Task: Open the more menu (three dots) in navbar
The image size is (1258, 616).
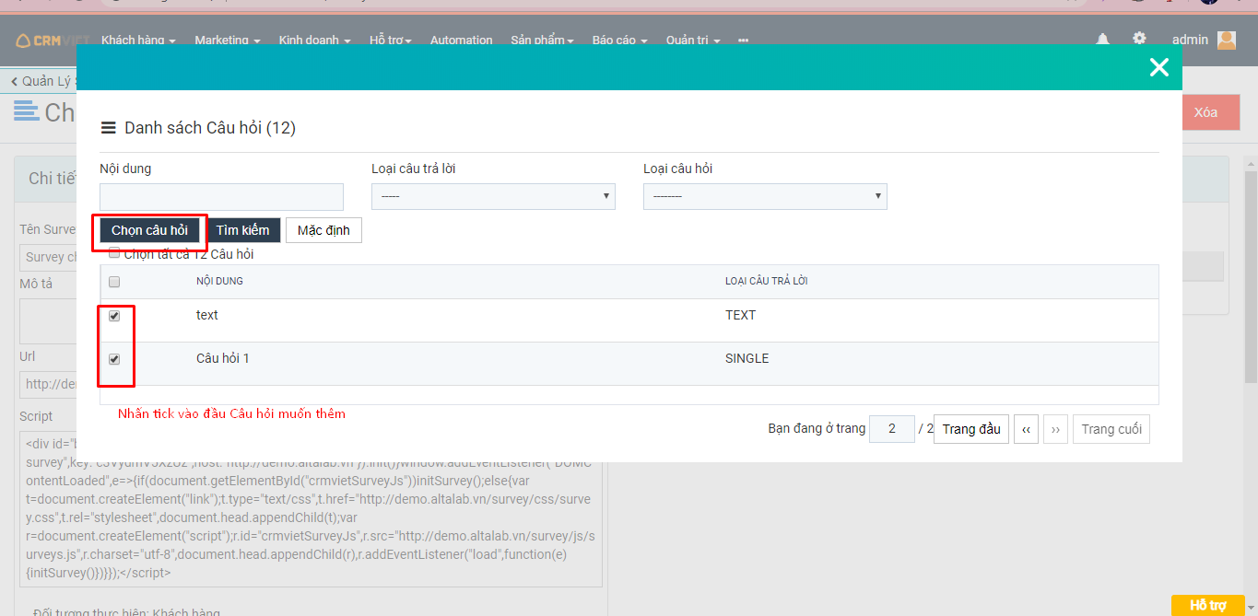Action: pos(743,41)
